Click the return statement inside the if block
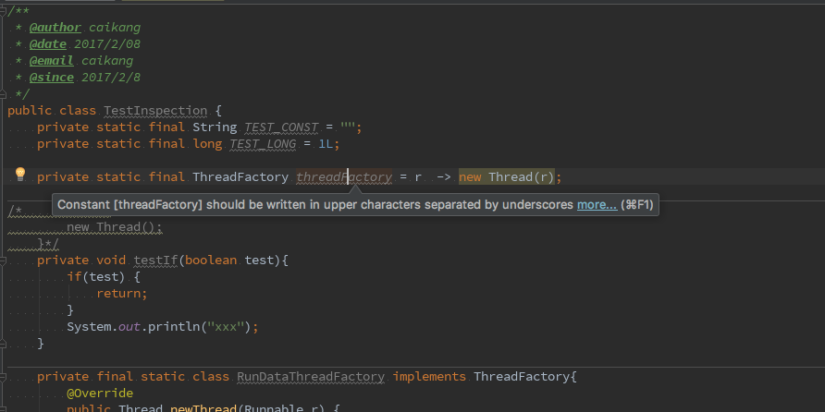This screenshot has height=412, width=825. coord(121,293)
